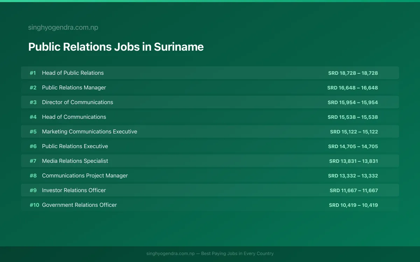Click rank number #5
This screenshot has width=420, height=262.
tap(33, 132)
